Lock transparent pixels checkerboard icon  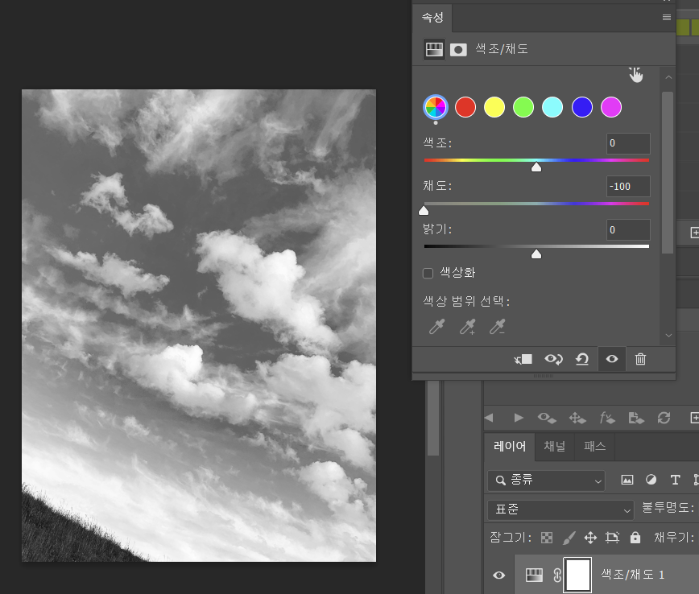(x=547, y=538)
